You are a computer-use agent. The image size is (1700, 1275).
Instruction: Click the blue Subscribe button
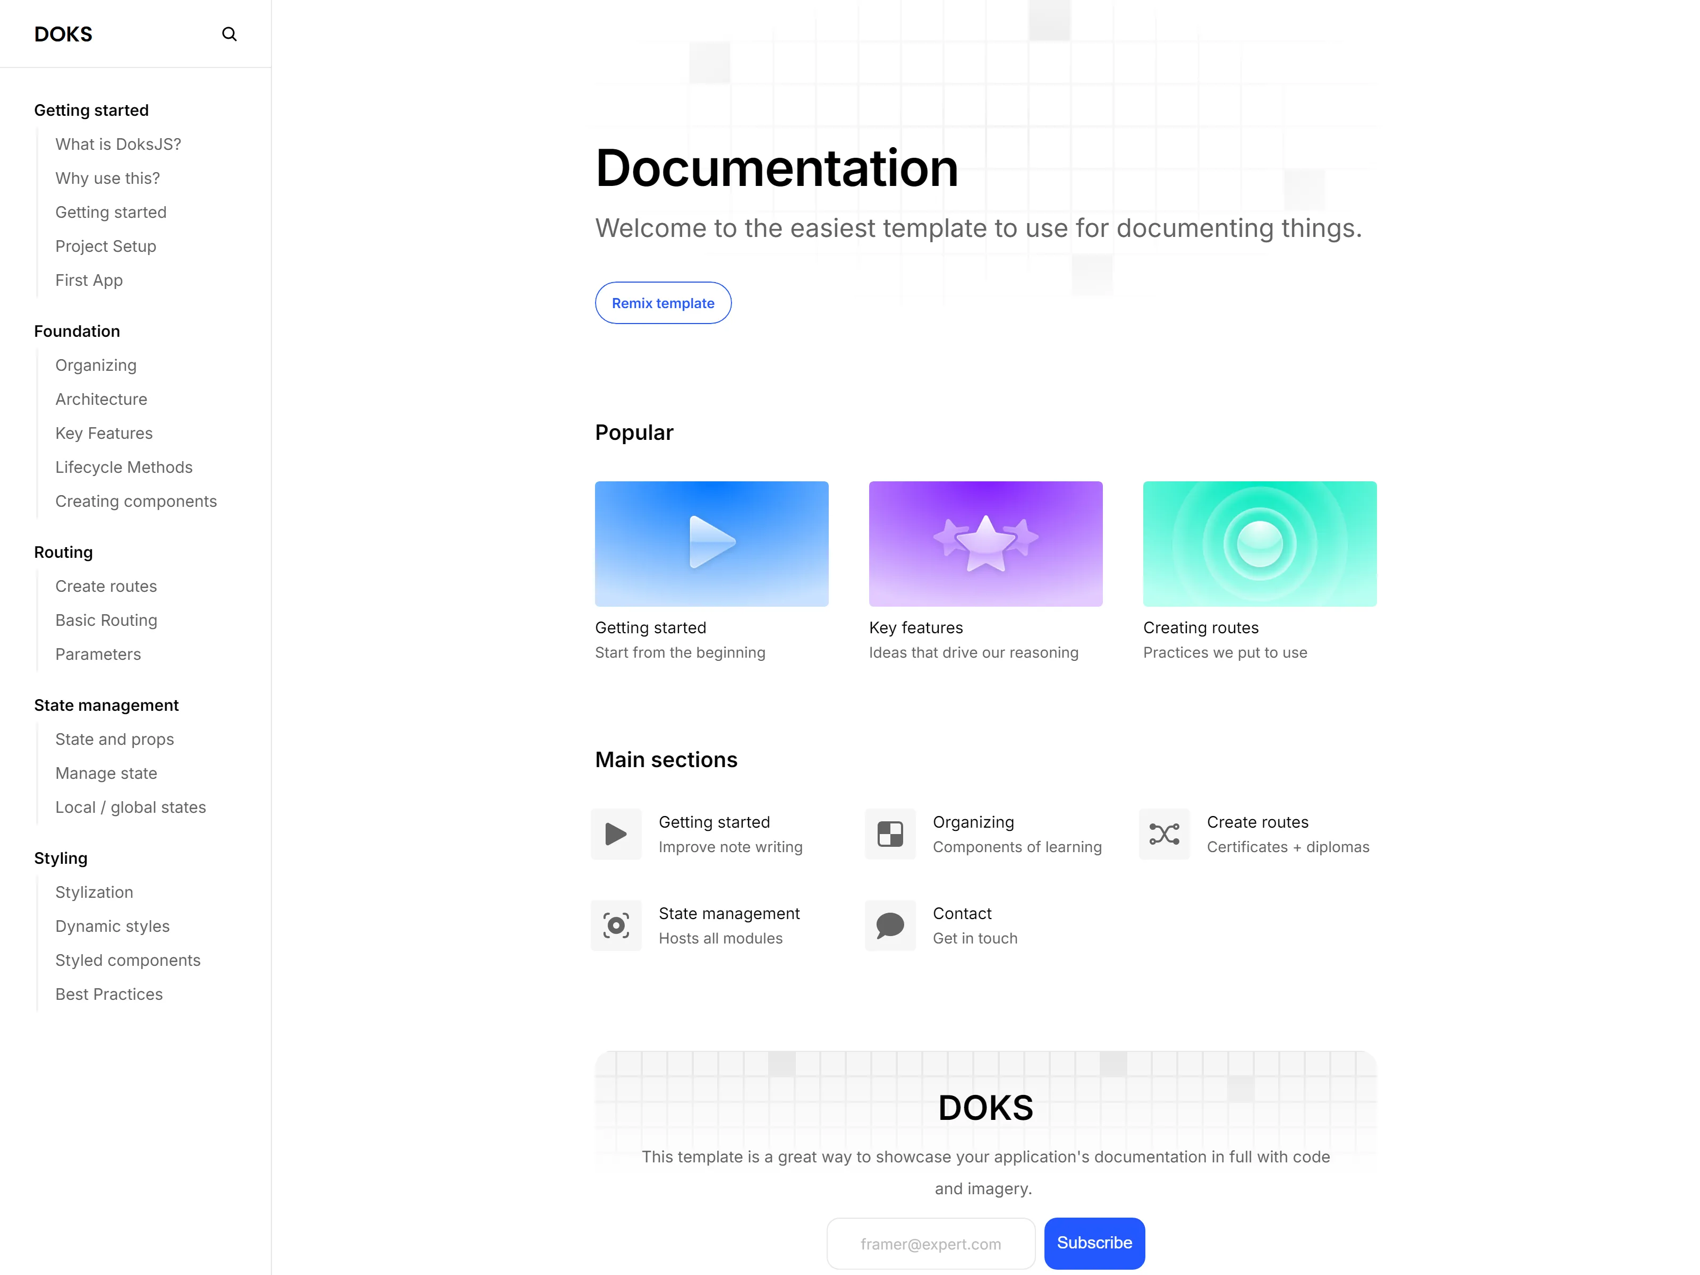pos(1094,1243)
